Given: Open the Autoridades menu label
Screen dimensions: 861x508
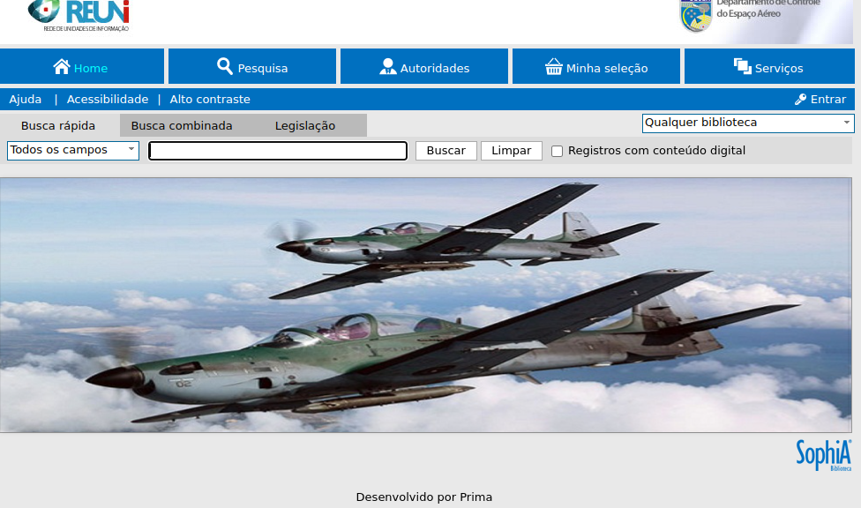Looking at the screenshot, I should point(434,68).
